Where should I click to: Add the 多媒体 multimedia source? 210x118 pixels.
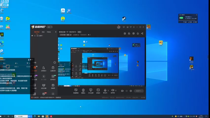(98, 91)
